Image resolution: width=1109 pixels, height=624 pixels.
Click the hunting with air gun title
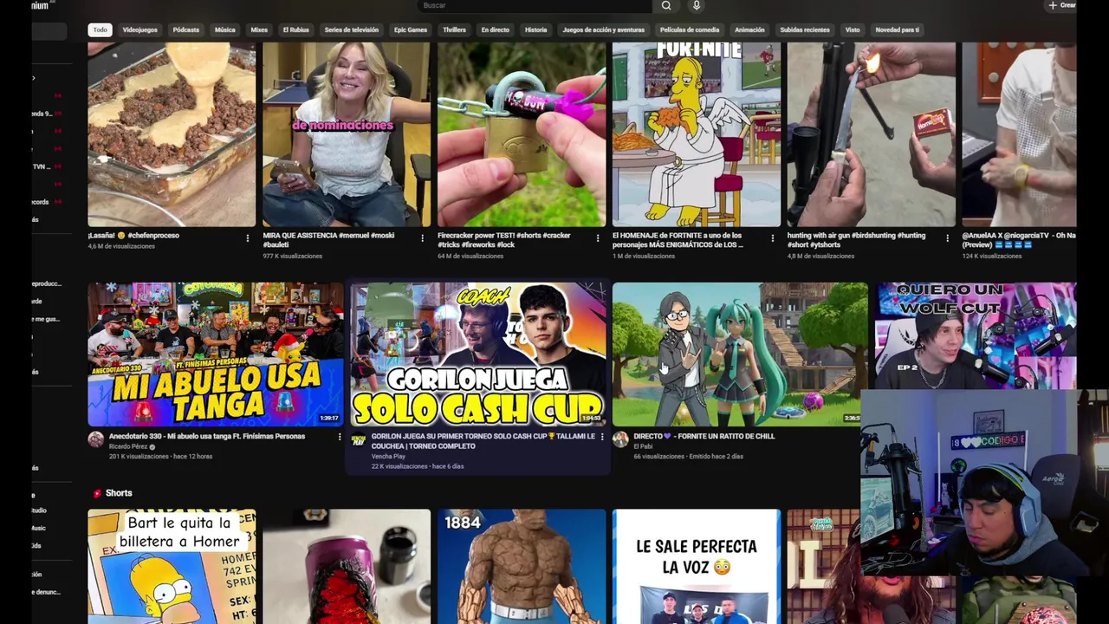coord(856,240)
